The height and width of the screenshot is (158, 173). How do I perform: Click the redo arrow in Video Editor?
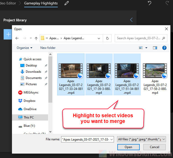pos(167,3)
